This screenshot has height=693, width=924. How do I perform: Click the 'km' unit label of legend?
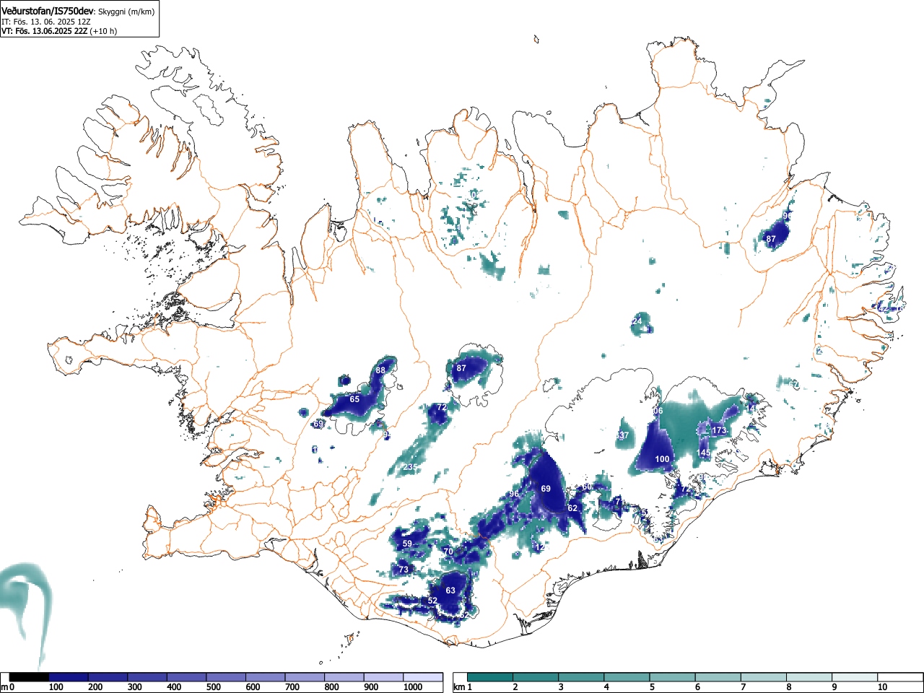pyautogui.click(x=459, y=687)
